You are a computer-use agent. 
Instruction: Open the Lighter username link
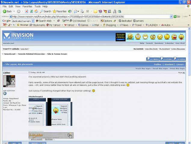7,73
